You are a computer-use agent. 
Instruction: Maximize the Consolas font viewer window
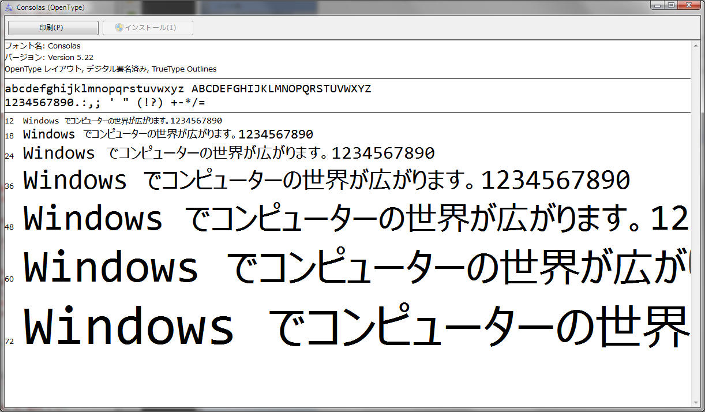click(x=672, y=5)
